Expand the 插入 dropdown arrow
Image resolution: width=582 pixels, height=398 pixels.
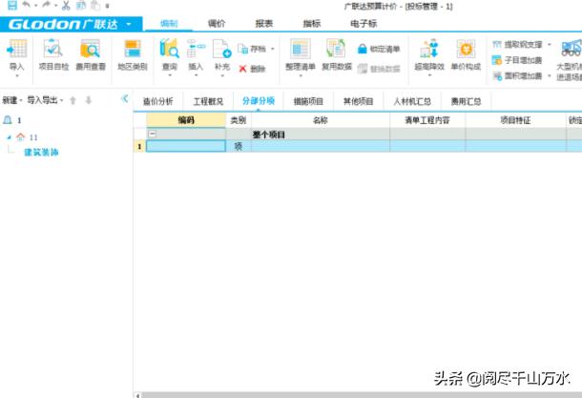(196, 75)
